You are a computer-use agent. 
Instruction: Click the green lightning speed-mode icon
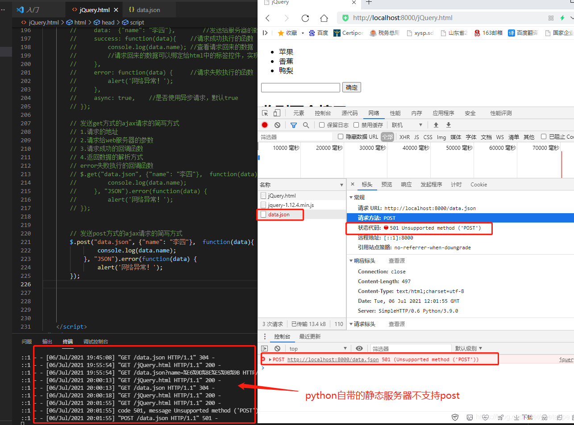562,18
